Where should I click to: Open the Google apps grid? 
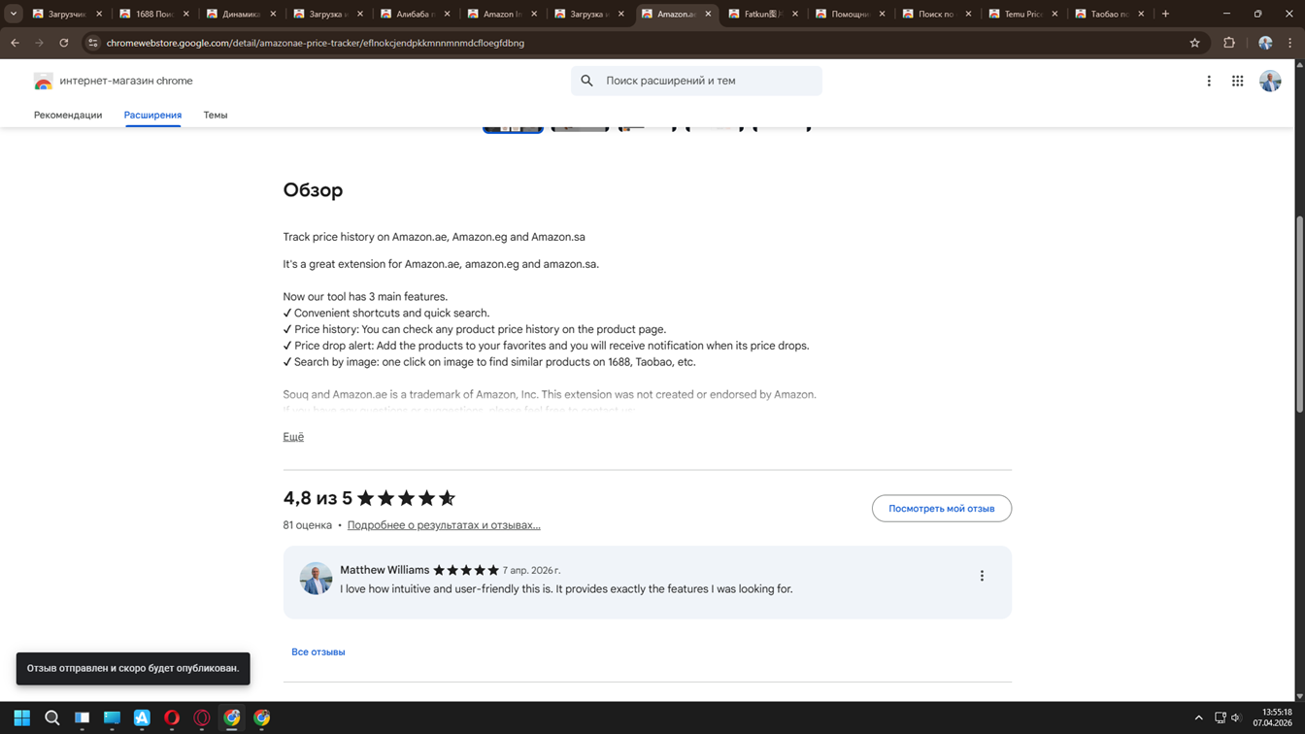point(1238,82)
